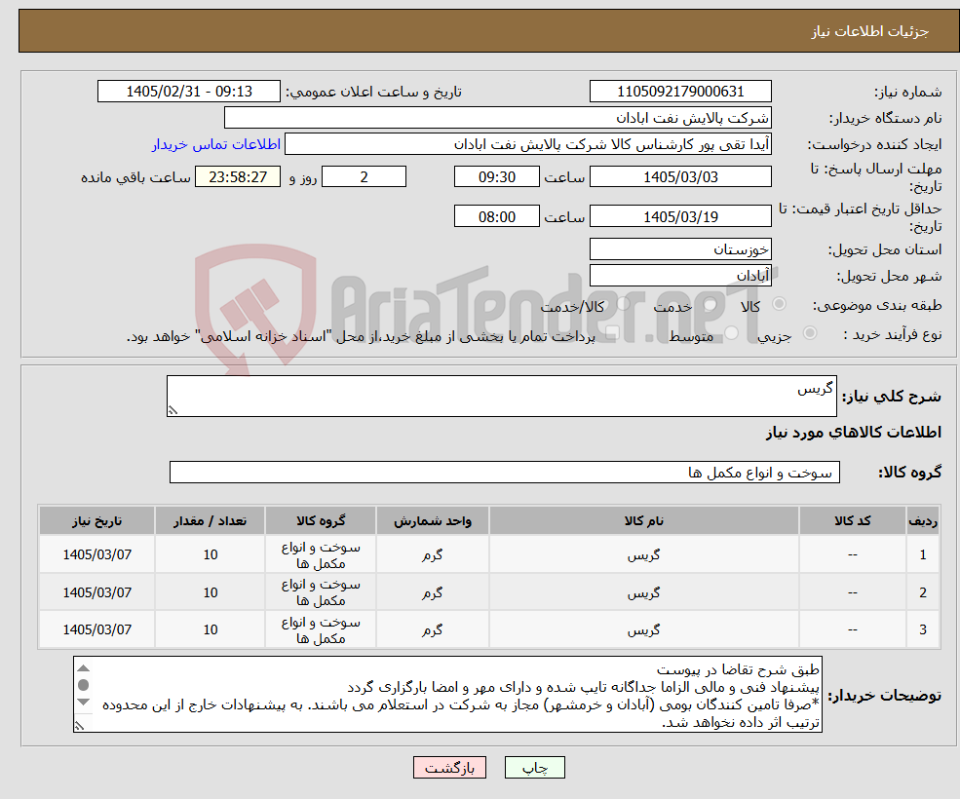Click the چاپ (print) button
The height and width of the screenshot is (799, 960).
click(x=534, y=767)
